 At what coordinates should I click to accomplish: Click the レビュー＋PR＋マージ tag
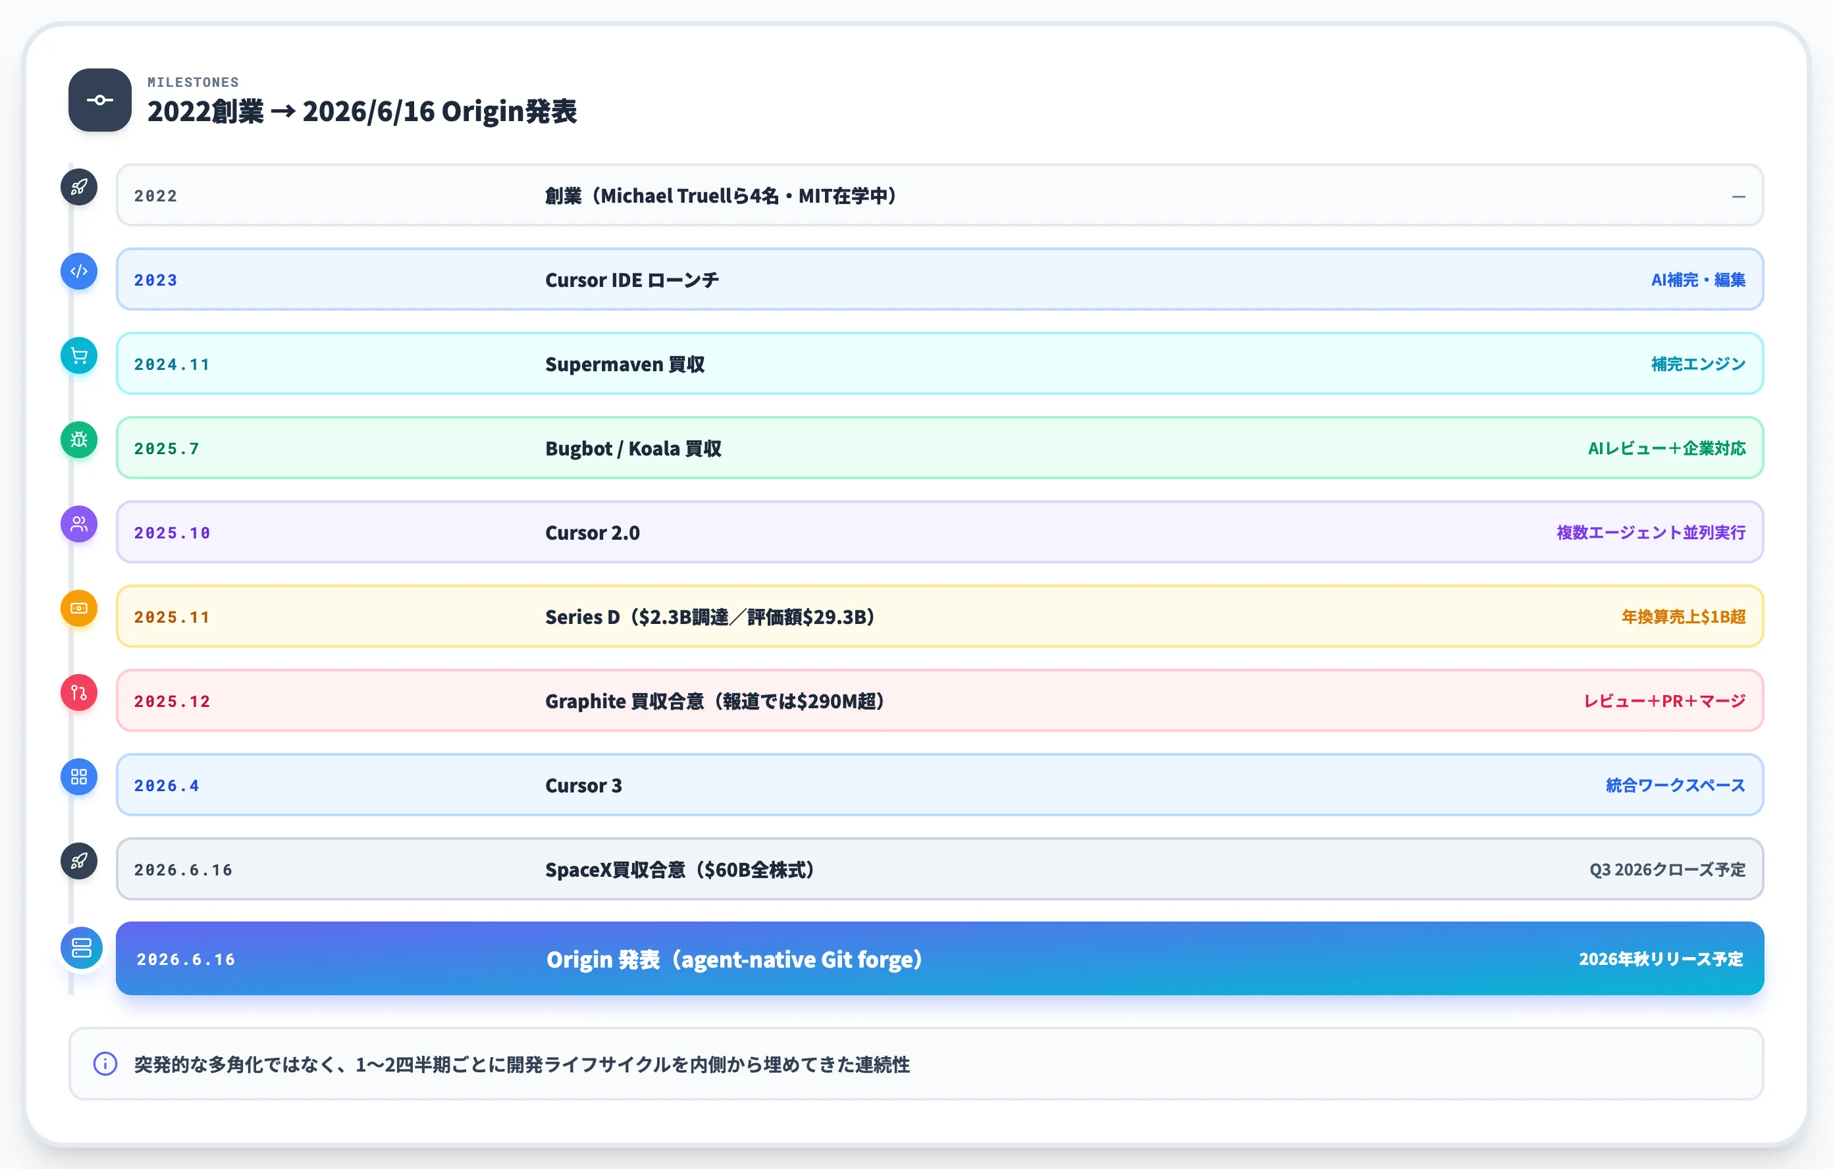coord(1664,702)
